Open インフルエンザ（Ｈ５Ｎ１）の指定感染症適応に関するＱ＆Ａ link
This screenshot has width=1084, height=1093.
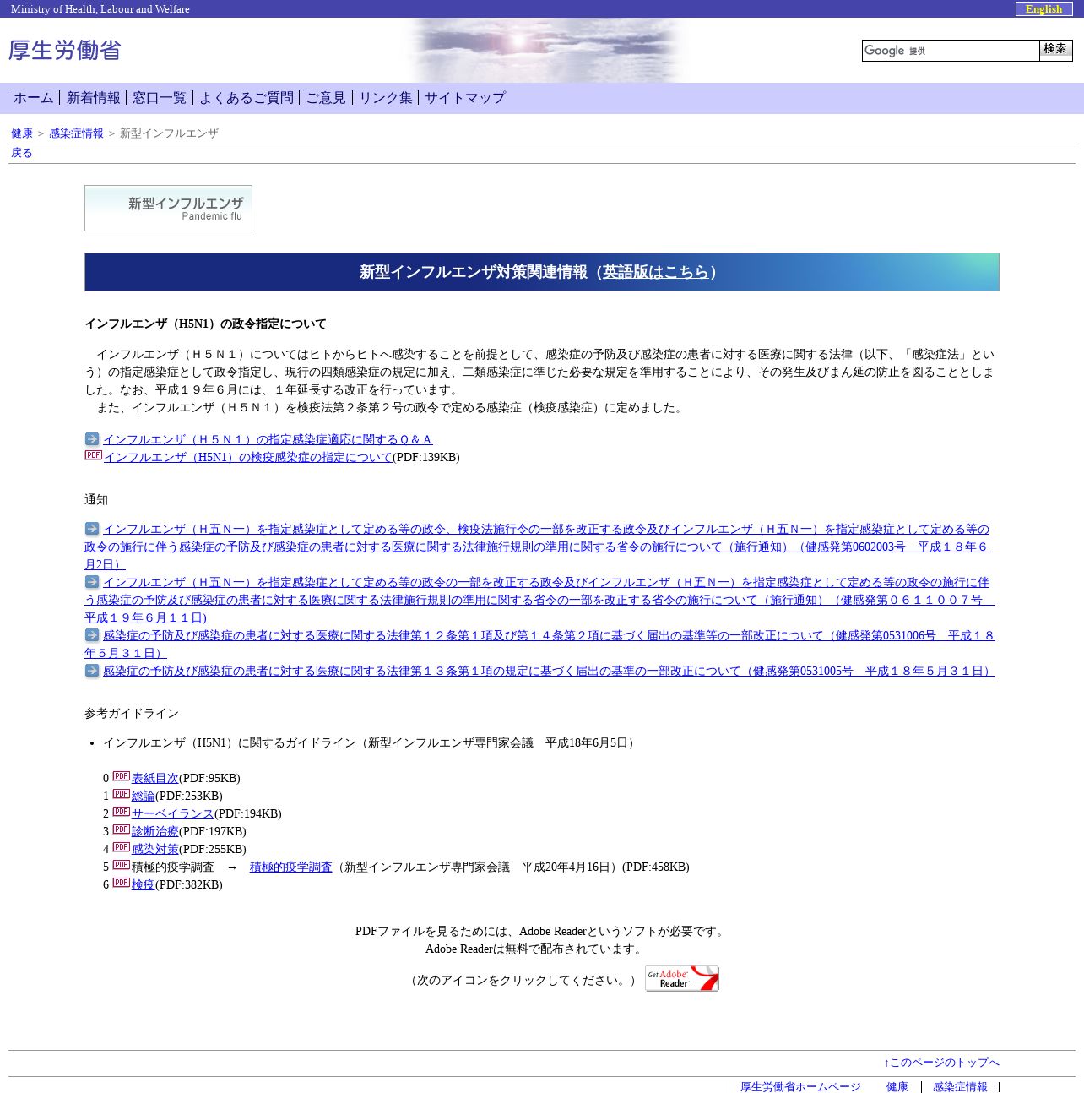click(268, 439)
